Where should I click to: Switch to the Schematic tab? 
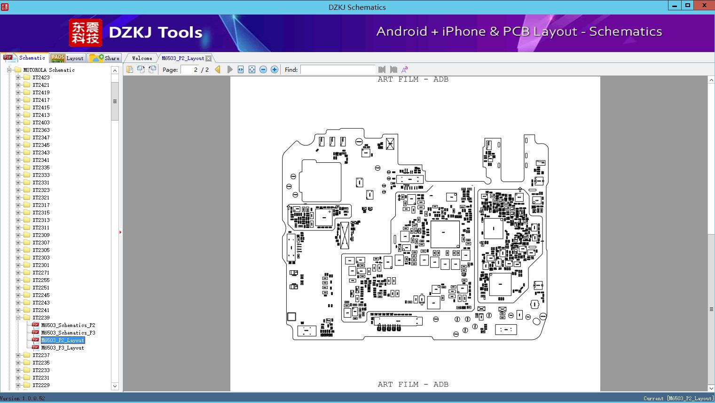coord(24,58)
